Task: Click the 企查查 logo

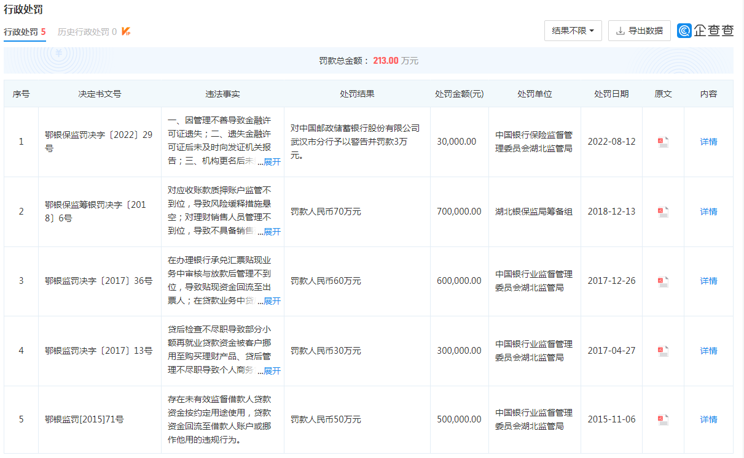Action: pos(705,31)
